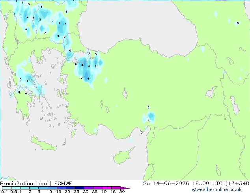250x193 pixels.
Task: Select the 25–30 mm dark navy legend box
Action: click(x=79, y=188)
